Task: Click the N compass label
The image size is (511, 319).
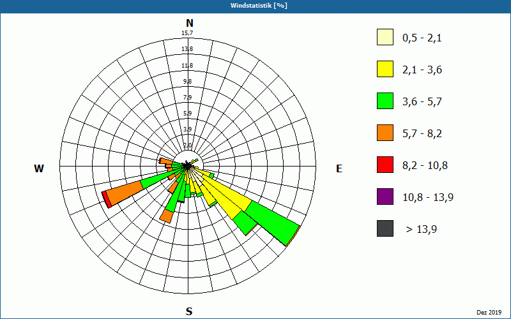Action: (x=189, y=23)
